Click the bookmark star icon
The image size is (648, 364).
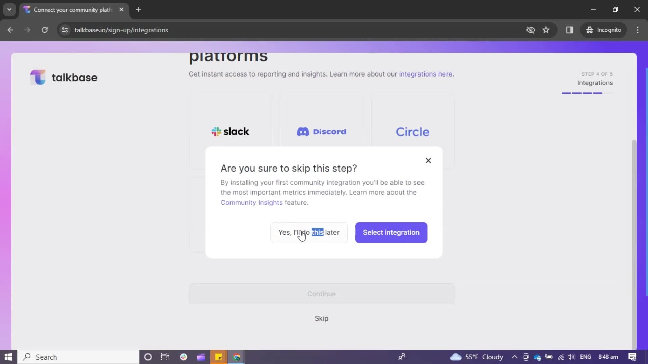click(546, 30)
